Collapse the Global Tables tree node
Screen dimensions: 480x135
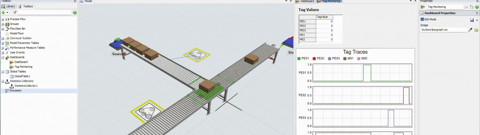coord(3,72)
